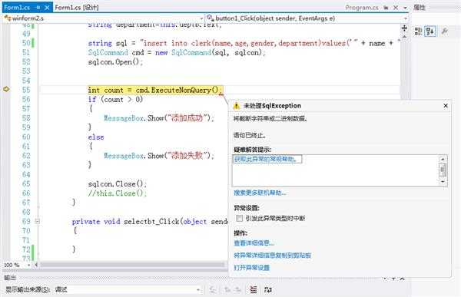Click the sqlcon.Close() line
This screenshot has height=297, width=461.
coord(117,184)
